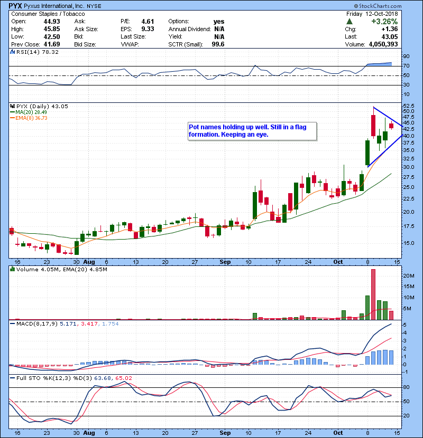Screen dimensions: 423x438
Task: Click the volume bars icon beside Volume legend
Action: pyautogui.click(x=12, y=269)
